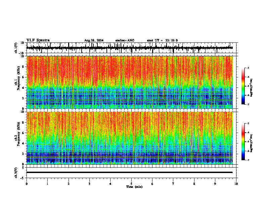266x206 pixels.
Task: Select the date text "Aug.28, 2024"
Action: 94,40
